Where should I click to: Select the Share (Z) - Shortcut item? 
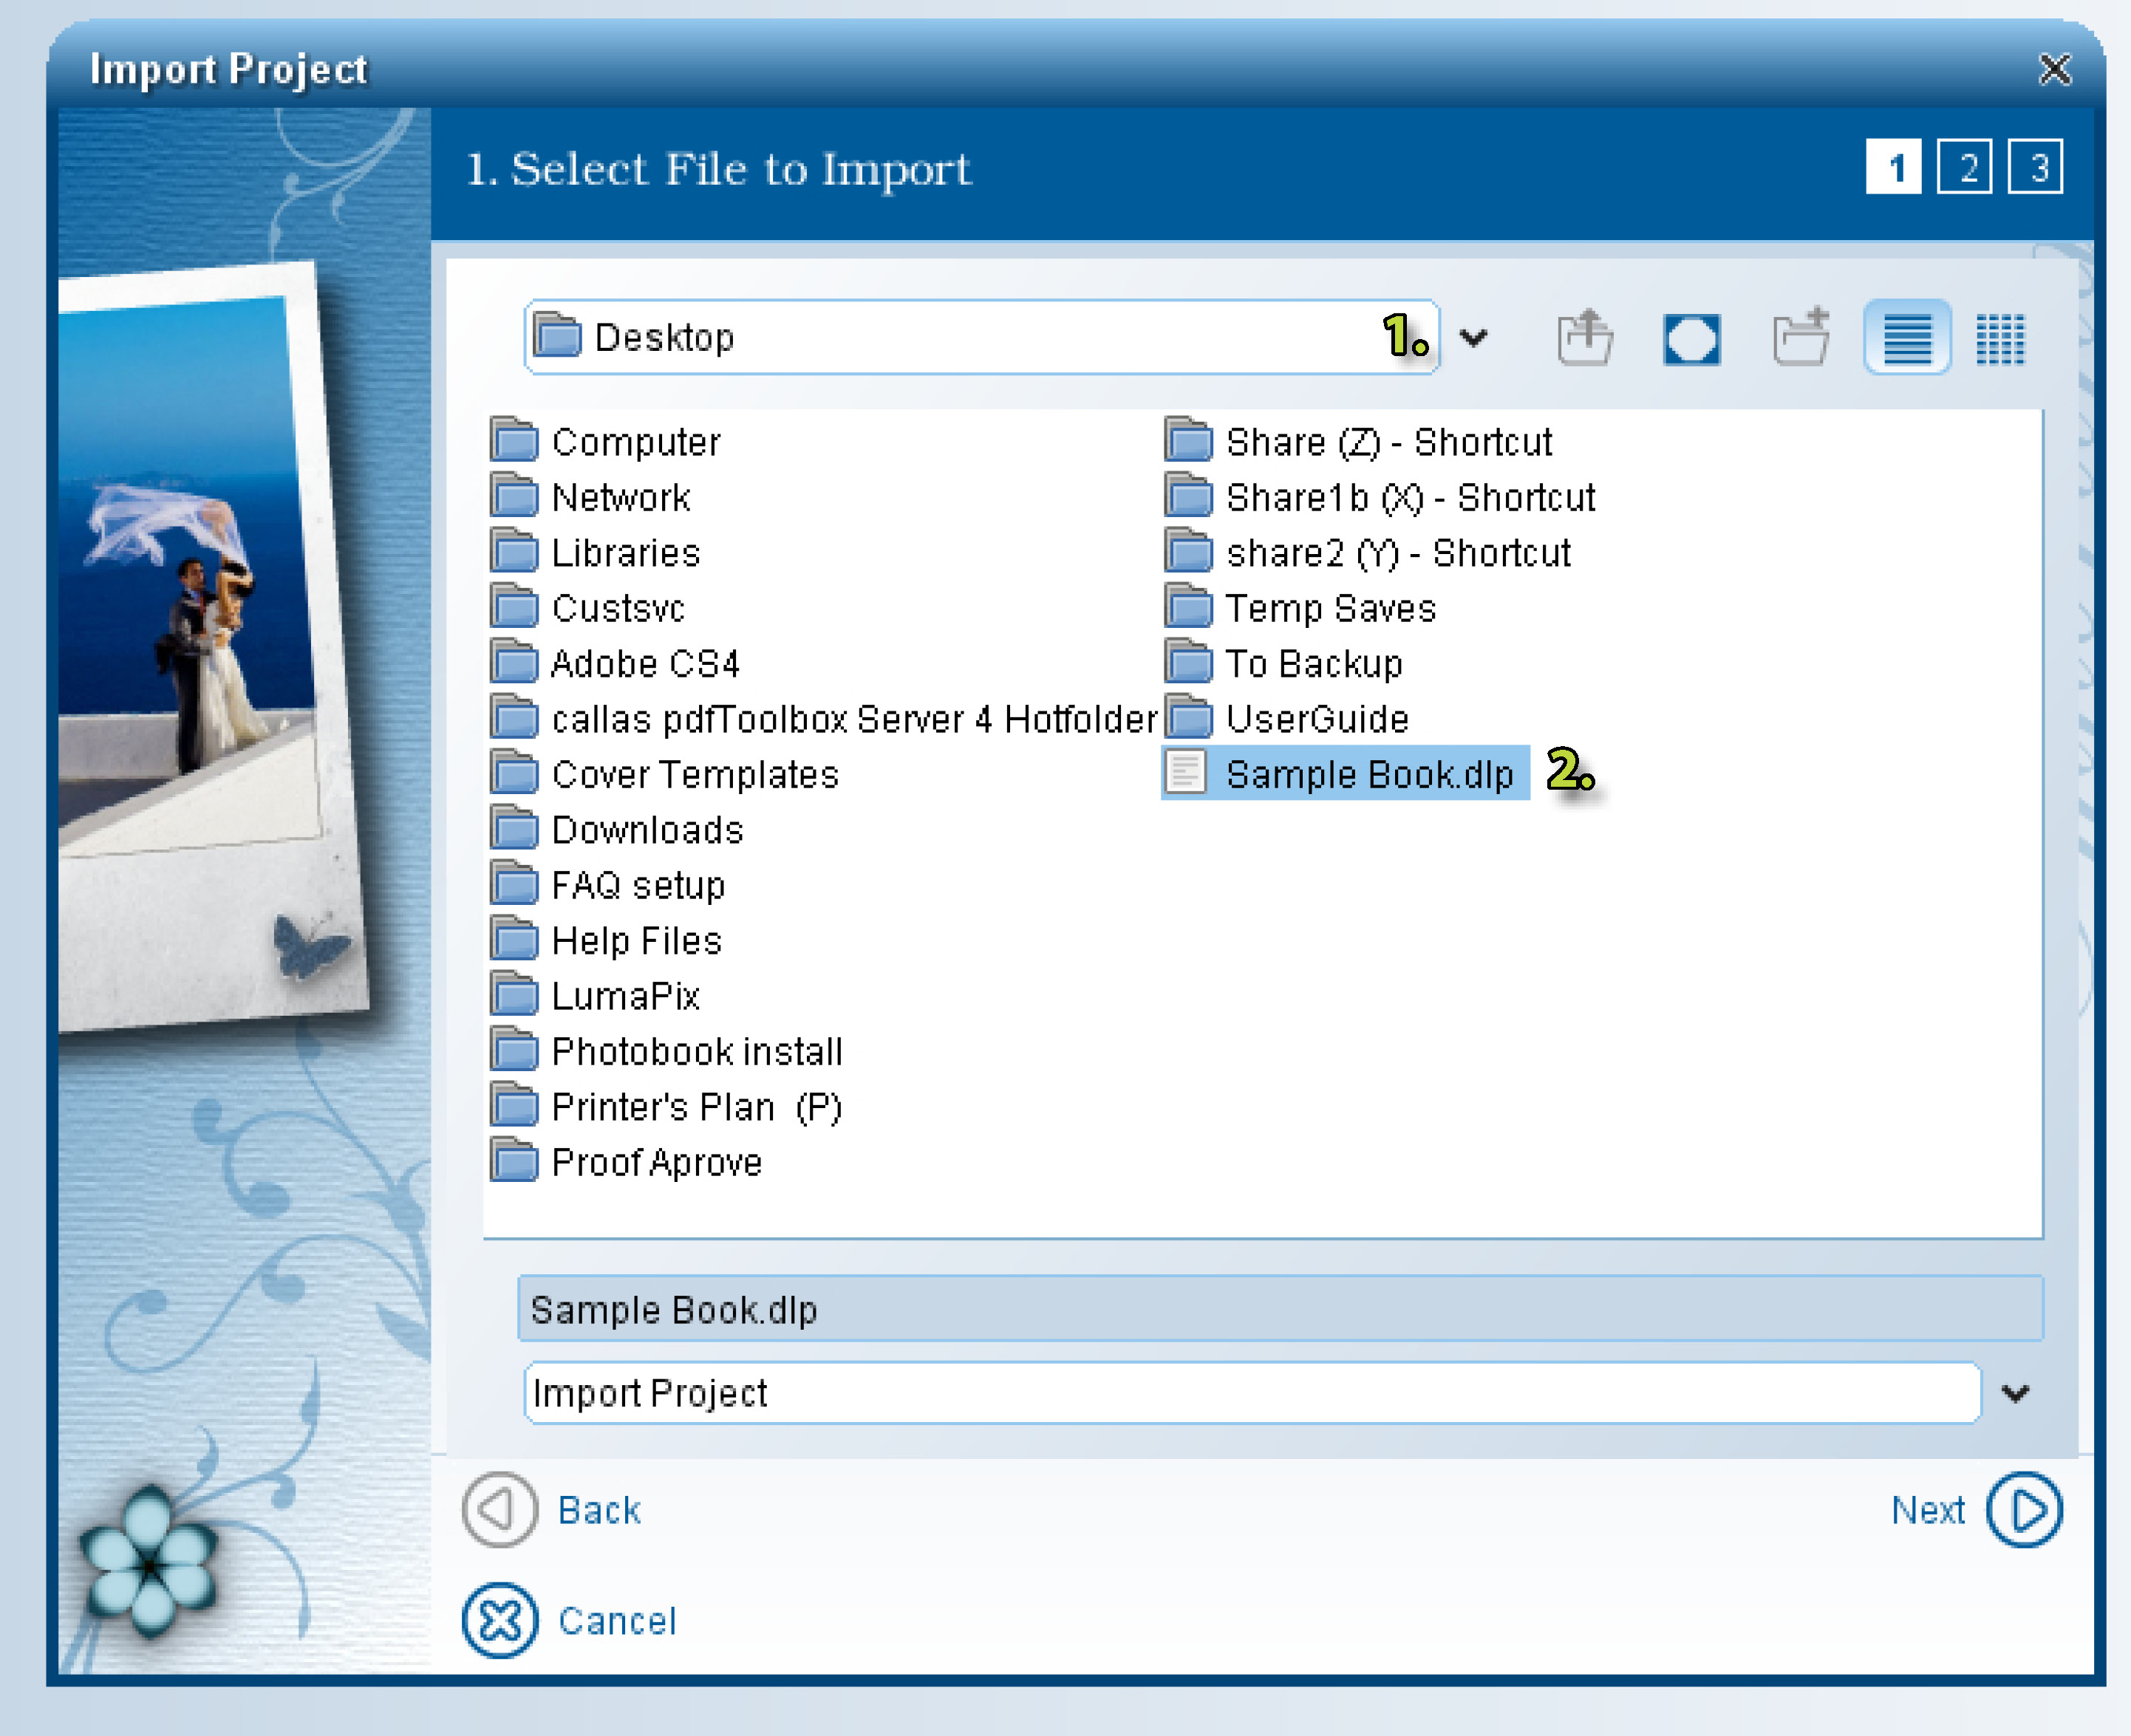coord(1359,441)
